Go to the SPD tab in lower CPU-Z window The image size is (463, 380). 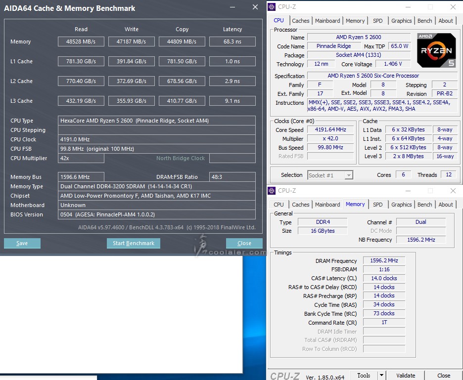coord(377,205)
